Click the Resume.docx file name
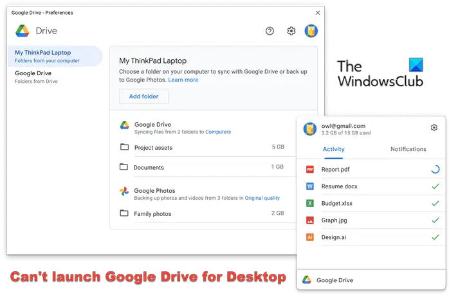 point(340,186)
